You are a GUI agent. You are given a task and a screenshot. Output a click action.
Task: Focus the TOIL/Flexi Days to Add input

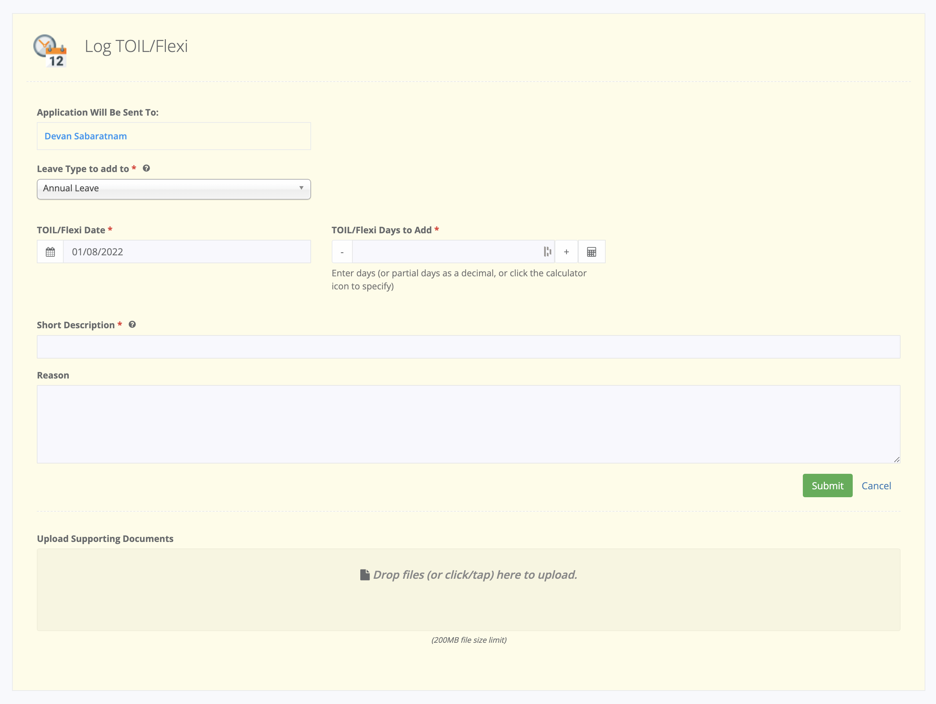click(446, 252)
